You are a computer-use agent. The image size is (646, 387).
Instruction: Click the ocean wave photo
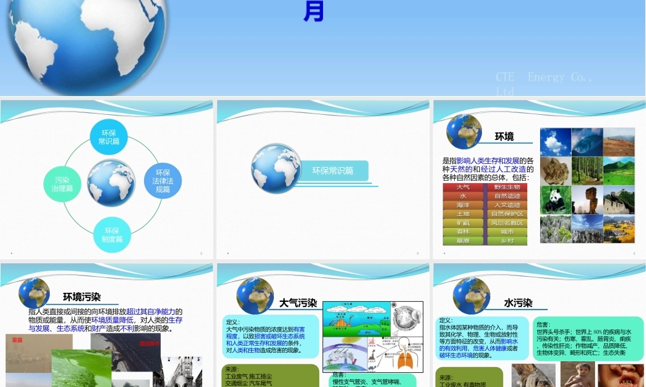(587, 142)
